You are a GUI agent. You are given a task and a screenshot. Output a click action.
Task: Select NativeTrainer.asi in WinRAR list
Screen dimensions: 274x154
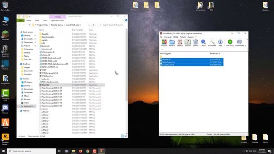[x=191, y=62]
